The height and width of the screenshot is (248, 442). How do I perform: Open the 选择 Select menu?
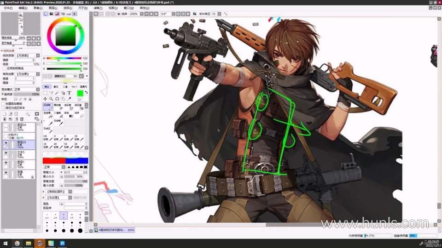(x=68, y=8)
